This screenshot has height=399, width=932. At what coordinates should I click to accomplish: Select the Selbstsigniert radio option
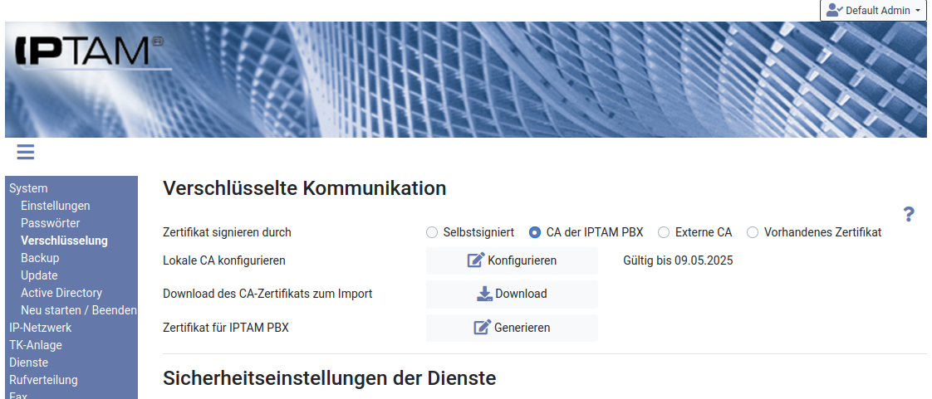(x=432, y=232)
